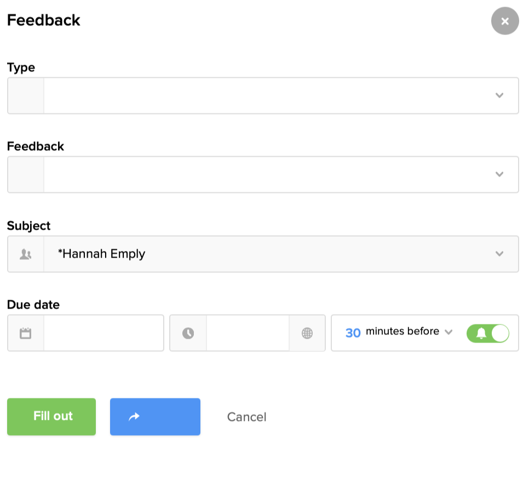Disable the bell reminder toggle
Viewport: 529px width, 479px height.
tap(487, 333)
